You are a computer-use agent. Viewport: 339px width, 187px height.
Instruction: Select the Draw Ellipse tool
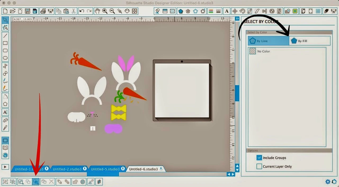(5, 58)
